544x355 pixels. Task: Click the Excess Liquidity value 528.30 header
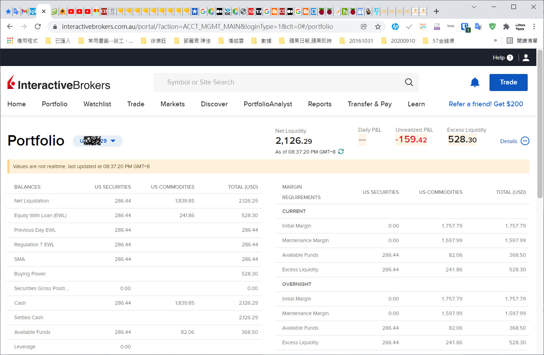462,140
